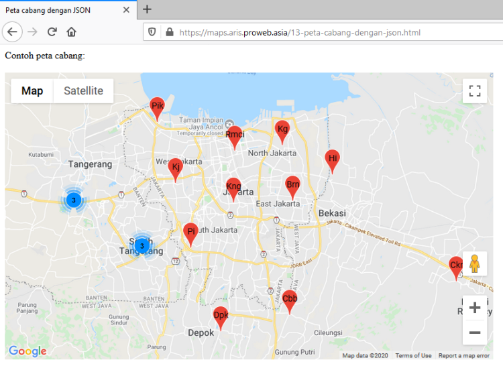Open the Terms of Use link
503x368 pixels.
[413, 355]
